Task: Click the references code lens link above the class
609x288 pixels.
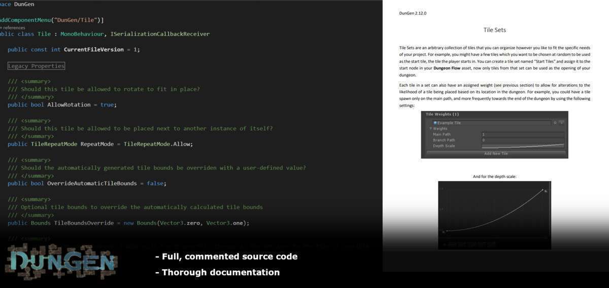Action: point(12,27)
